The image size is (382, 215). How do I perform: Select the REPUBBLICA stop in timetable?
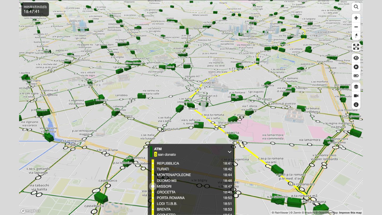pos(168,164)
